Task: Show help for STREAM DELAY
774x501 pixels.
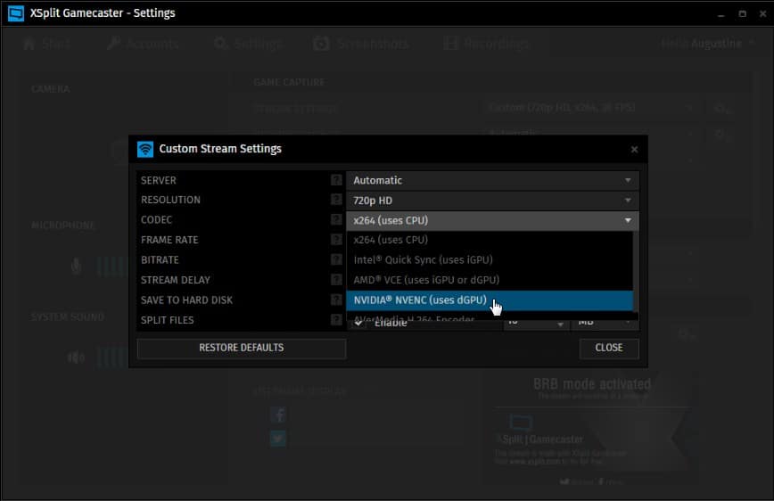Action: coord(336,280)
